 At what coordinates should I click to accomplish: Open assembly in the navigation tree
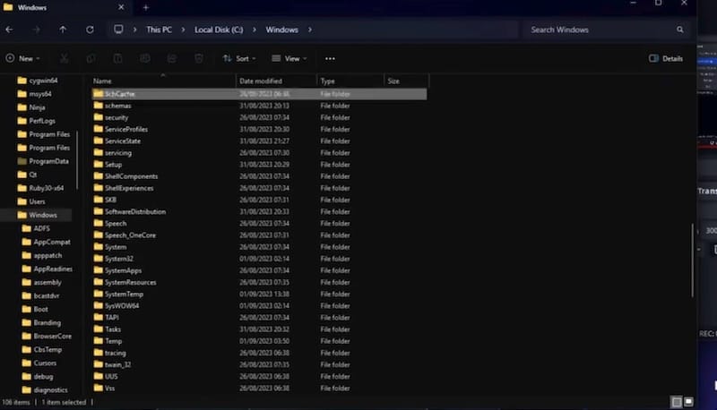pyautogui.click(x=41, y=283)
